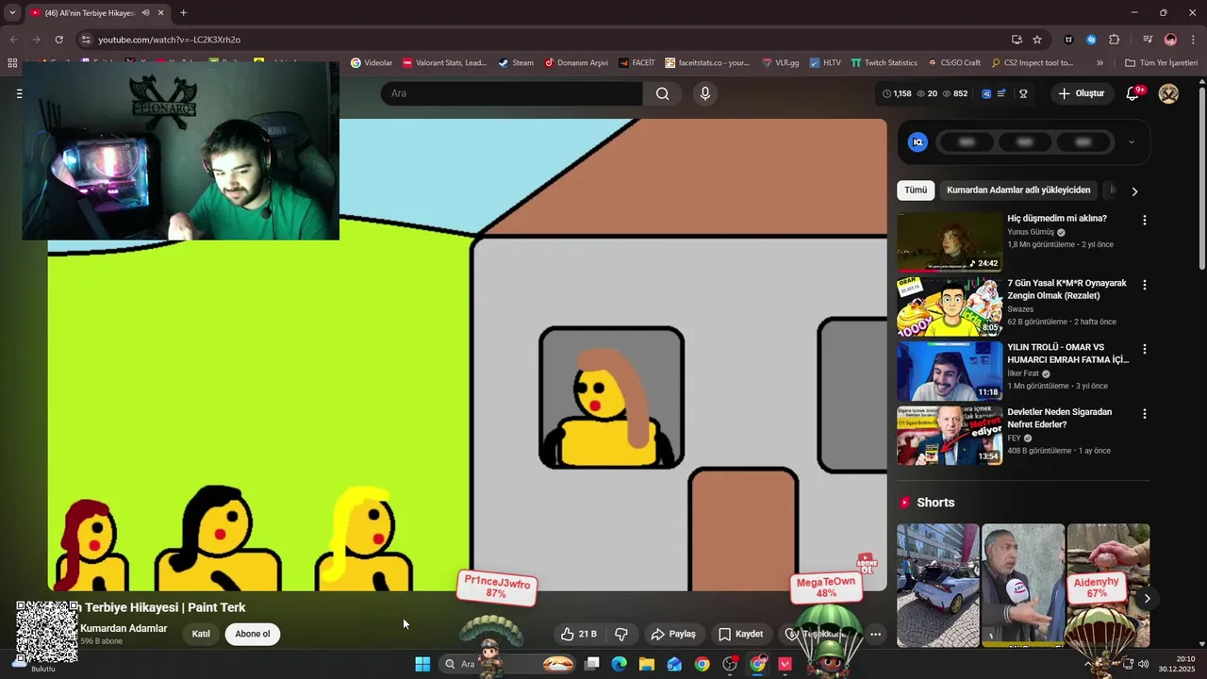
Task: Click the 'Abone ol' subscribe button
Action: (x=252, y=634)
